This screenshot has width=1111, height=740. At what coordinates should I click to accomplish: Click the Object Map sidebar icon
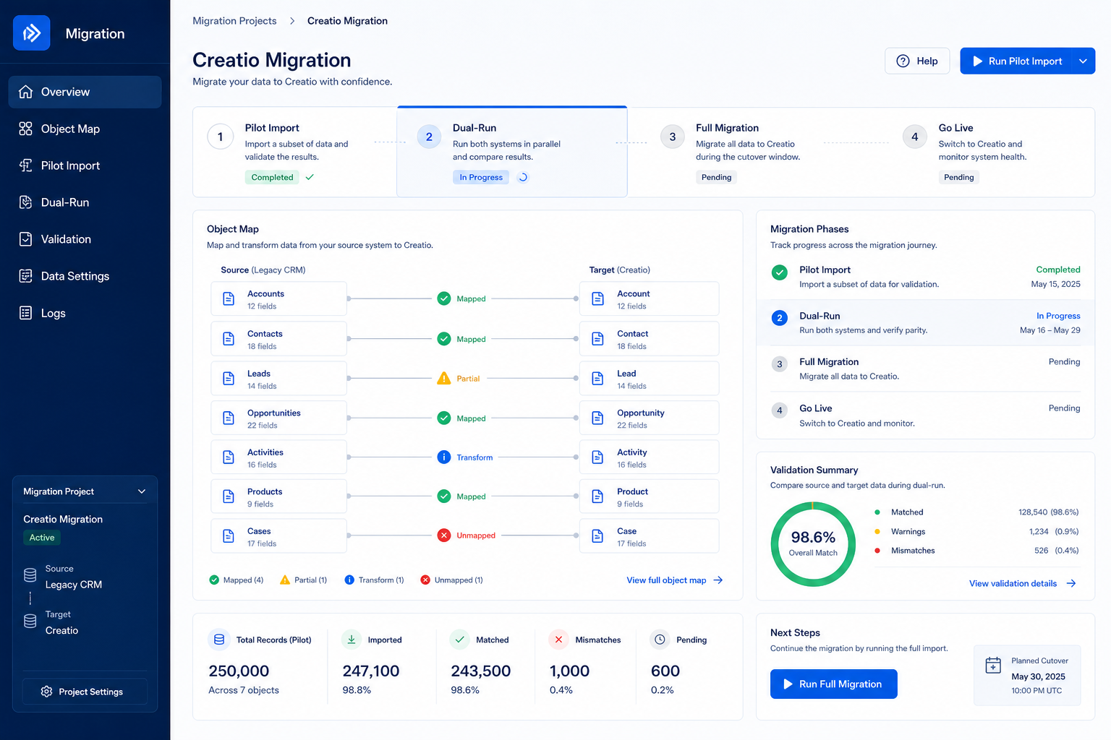pos(26,129)
